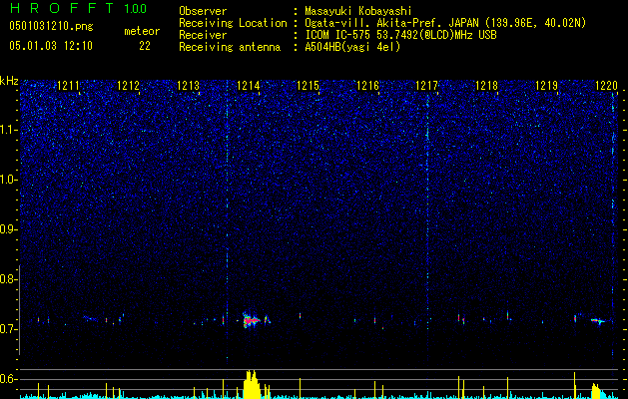
Task: Click the HROFFT title text
Action: coord(62,8)
